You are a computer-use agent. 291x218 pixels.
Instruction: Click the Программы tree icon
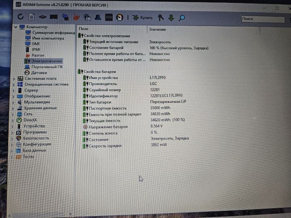pos(19,132)
